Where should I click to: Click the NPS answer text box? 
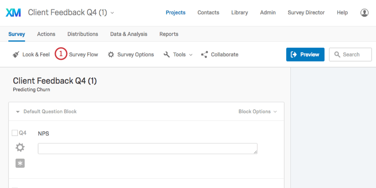pos(148,149)
